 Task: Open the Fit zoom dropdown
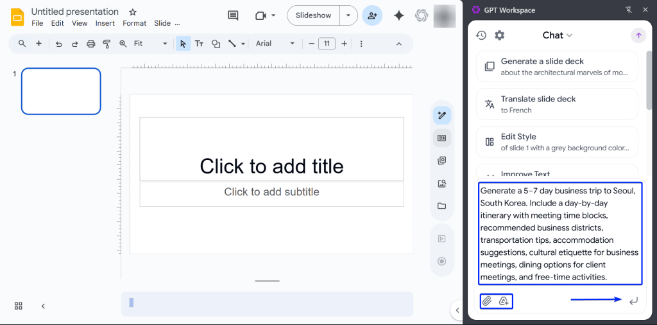151,44
